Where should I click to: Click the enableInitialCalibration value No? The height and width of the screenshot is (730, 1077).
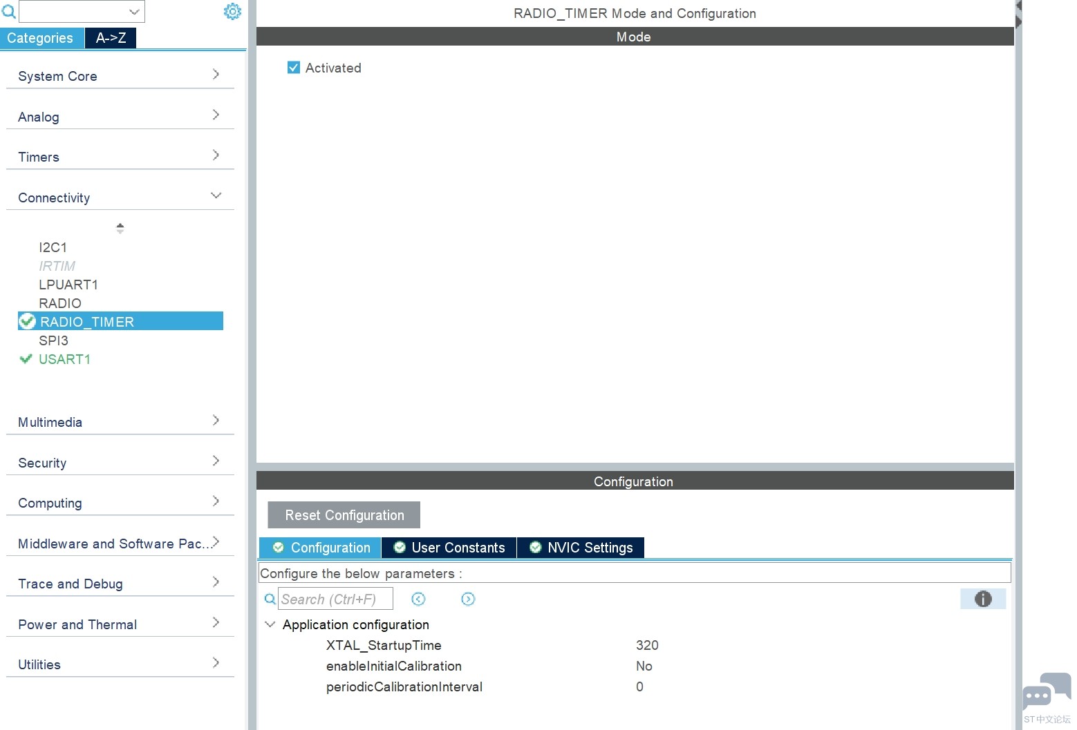644,666
